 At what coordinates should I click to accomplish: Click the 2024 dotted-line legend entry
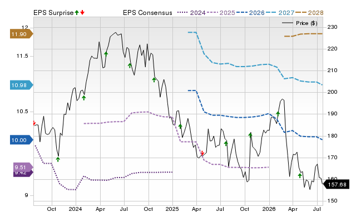tap(191, 13)
